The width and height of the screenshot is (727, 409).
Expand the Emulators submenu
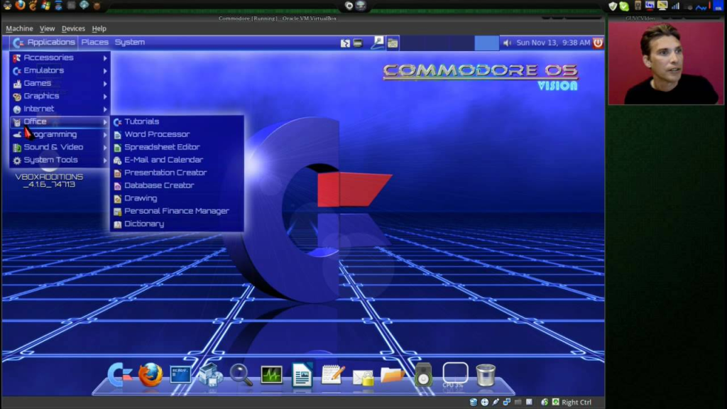pyautogui.click(x=60, y=70)
